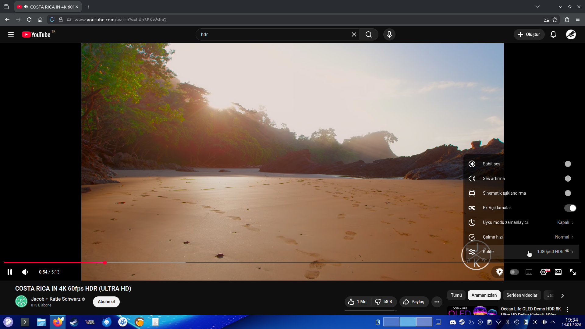The image size is (585, 329).
Task: Open the tab list dropdown arrow
Action: click(538, 7)
